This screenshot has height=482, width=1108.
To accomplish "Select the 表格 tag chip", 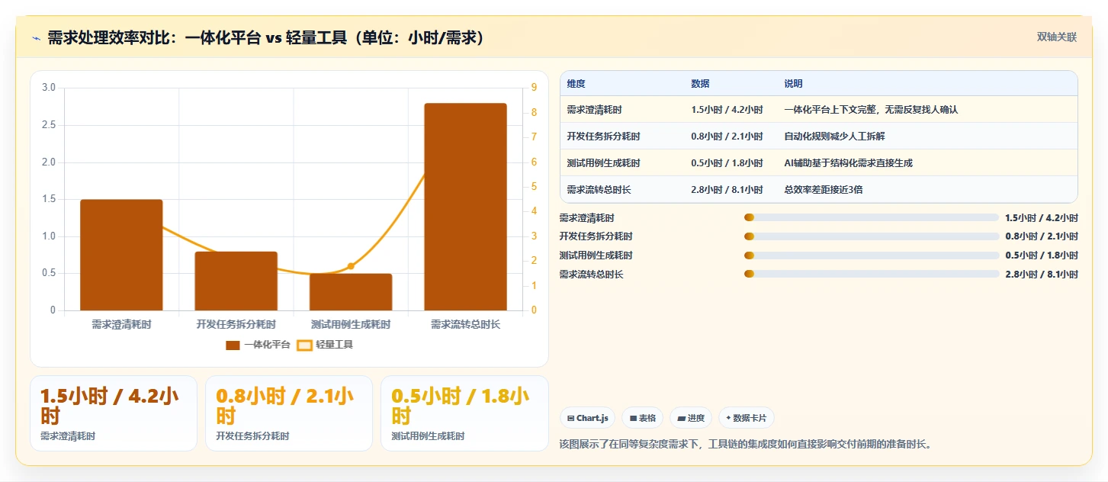I will pos(642,418).
